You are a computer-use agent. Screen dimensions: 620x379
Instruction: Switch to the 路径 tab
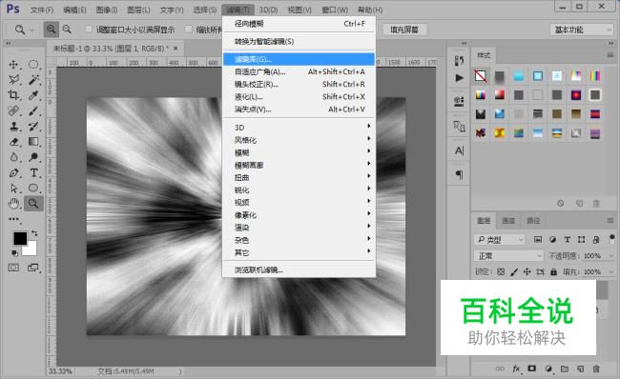pyautogui.click(x=533, y=220)
